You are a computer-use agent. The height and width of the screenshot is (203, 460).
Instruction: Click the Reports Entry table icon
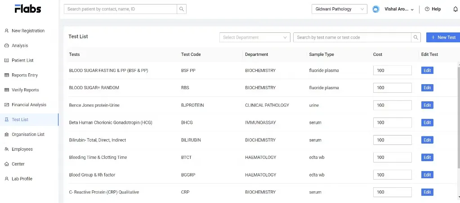click(x=6, y=75)
